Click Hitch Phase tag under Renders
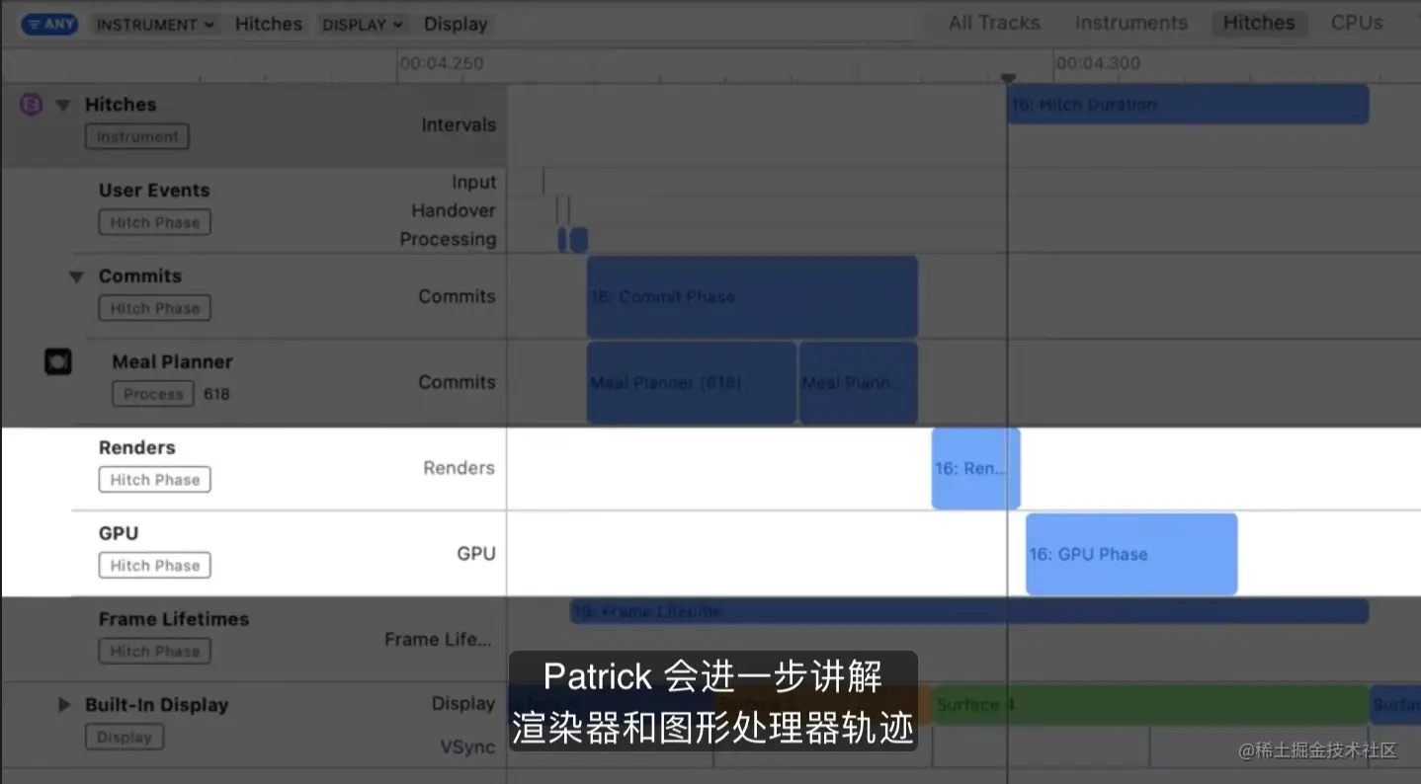Viewport: 1421px width, 784px height. click(x=155, y=480)
